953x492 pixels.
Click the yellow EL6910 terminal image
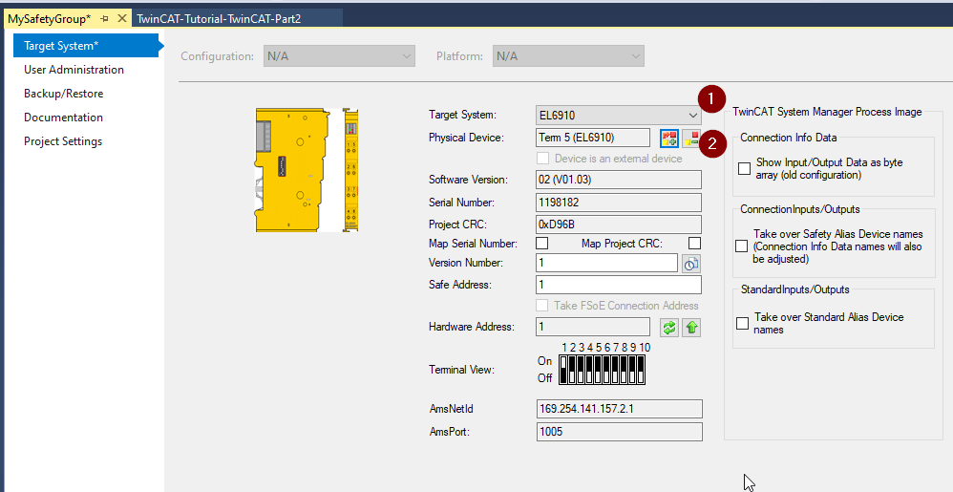coord(307,170)
